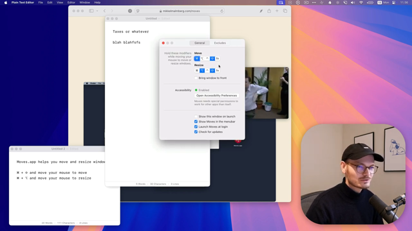Image resolution: width=412 pixels, height=231 pixels.
Task: Toggle Command modifier under Move
Action: click(197, 58)
